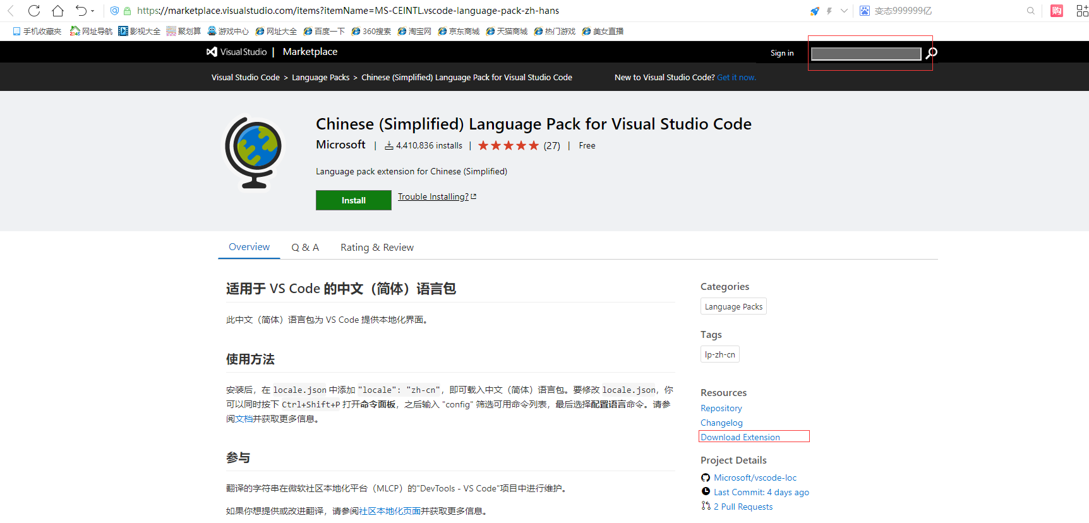This screenshot has width=1089, height=523.
Task: Open the 游戏中心 bookmark
Action: tap(228, 31)
